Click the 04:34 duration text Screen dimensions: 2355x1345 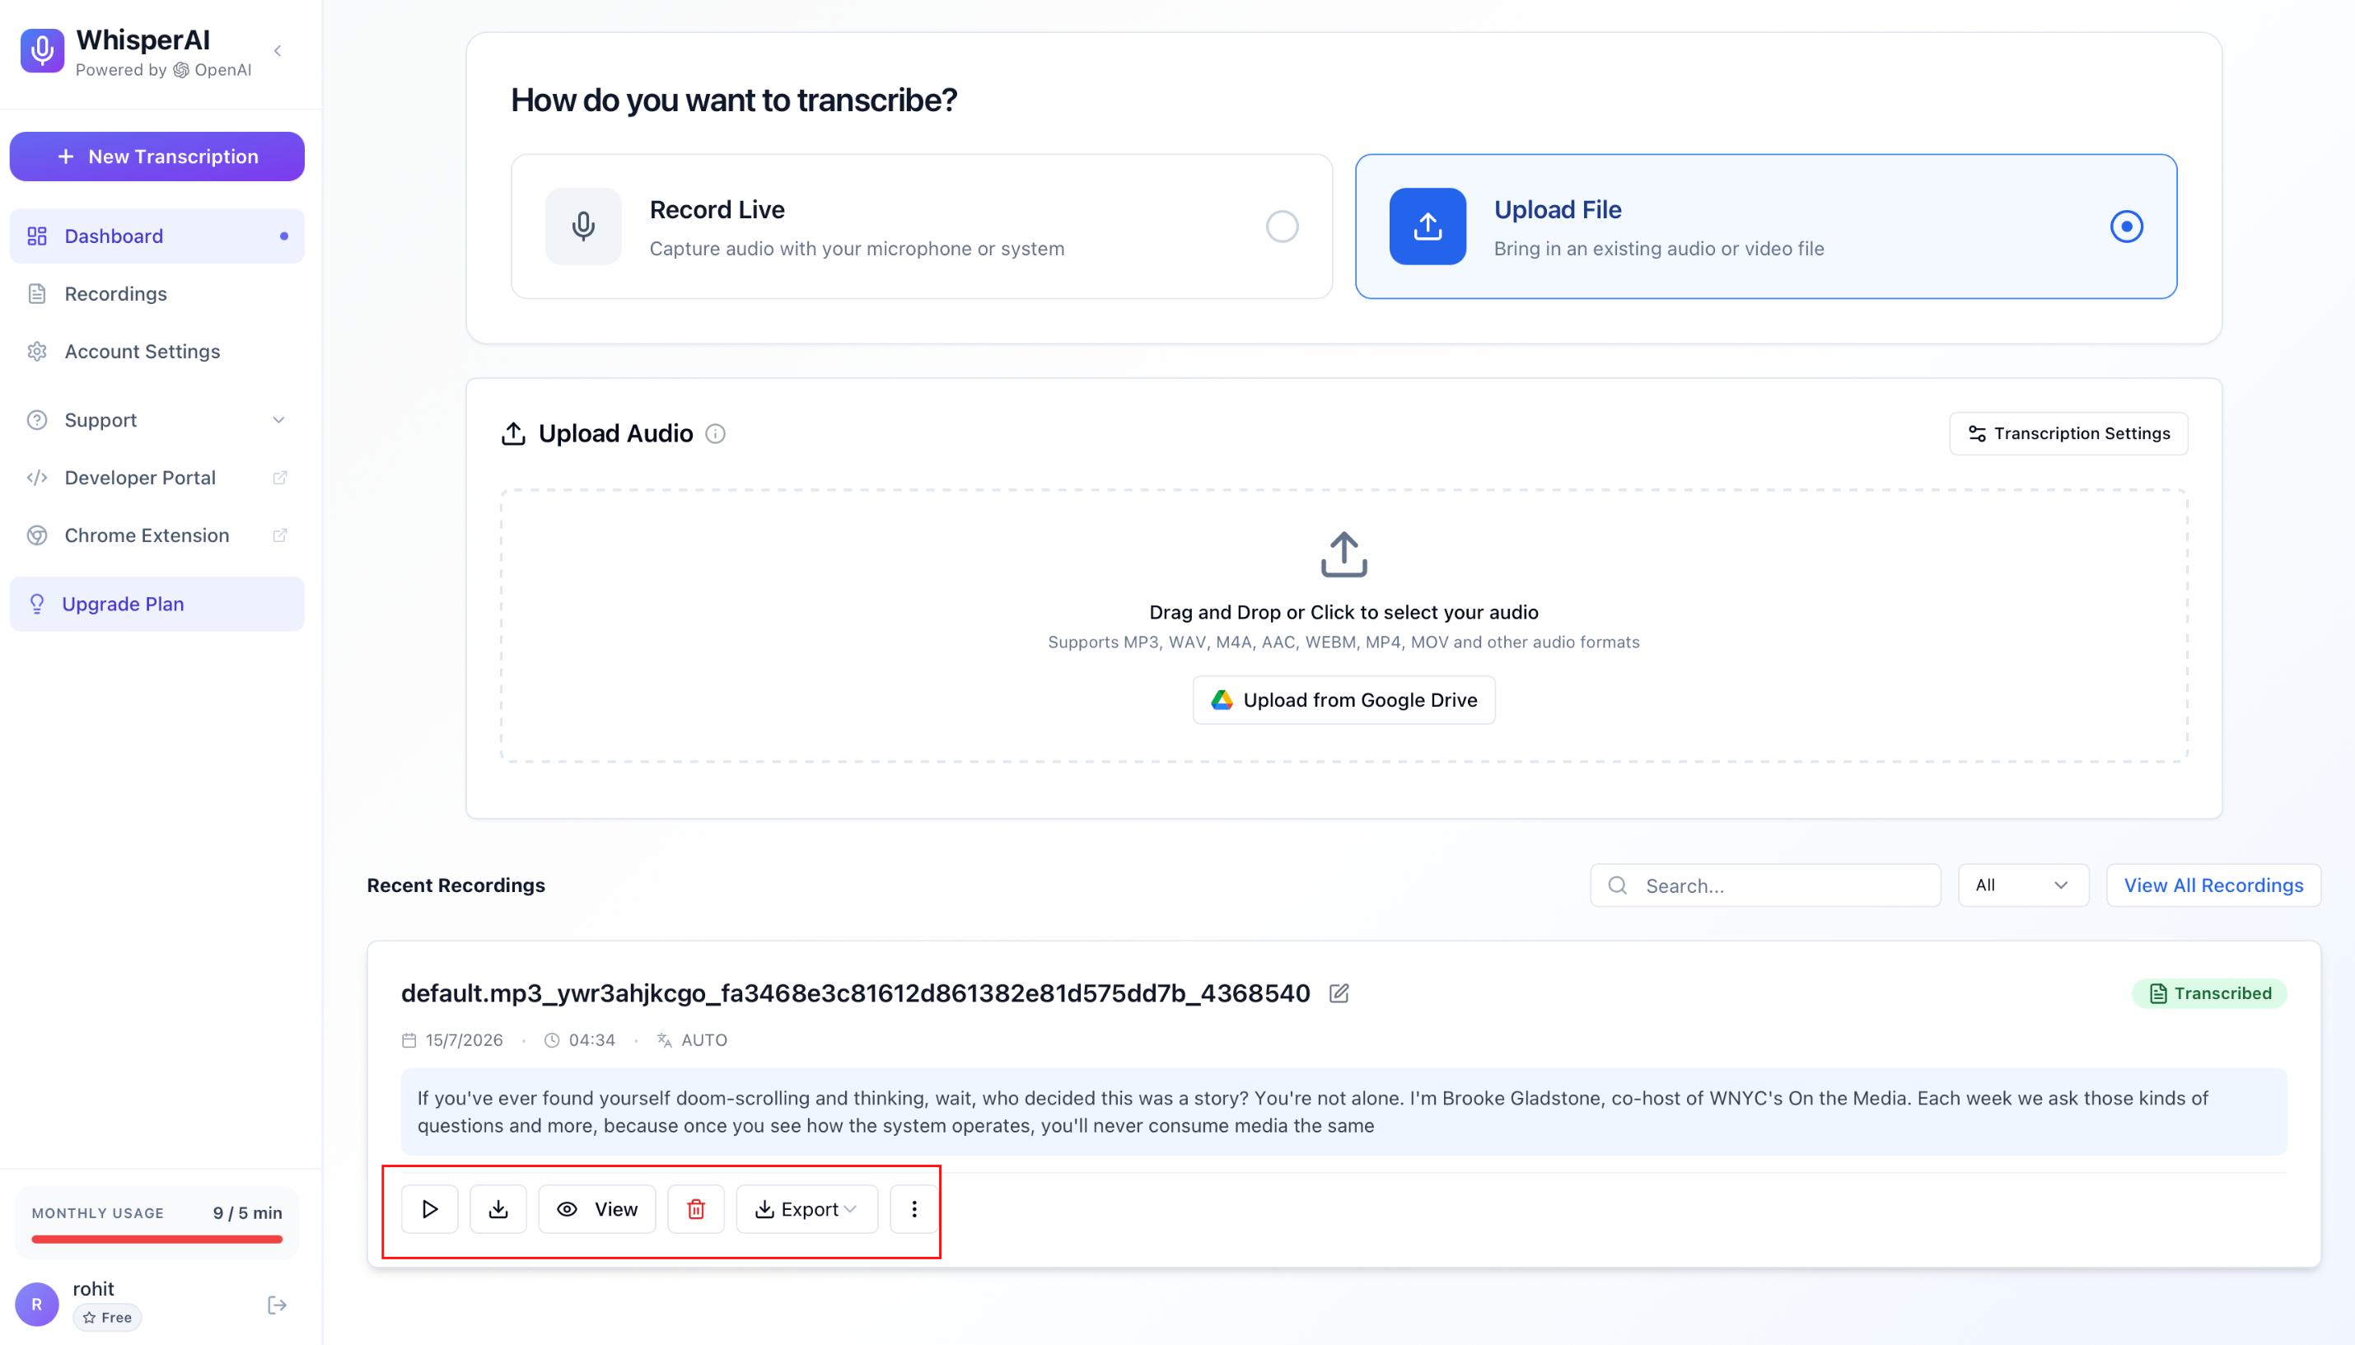592,1040
